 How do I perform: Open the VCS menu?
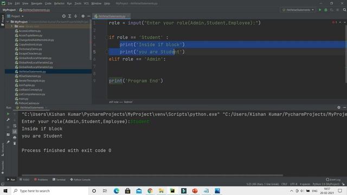click(x=86, y=3)
